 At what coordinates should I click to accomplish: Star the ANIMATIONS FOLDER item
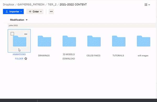click(x=26, y=58)
